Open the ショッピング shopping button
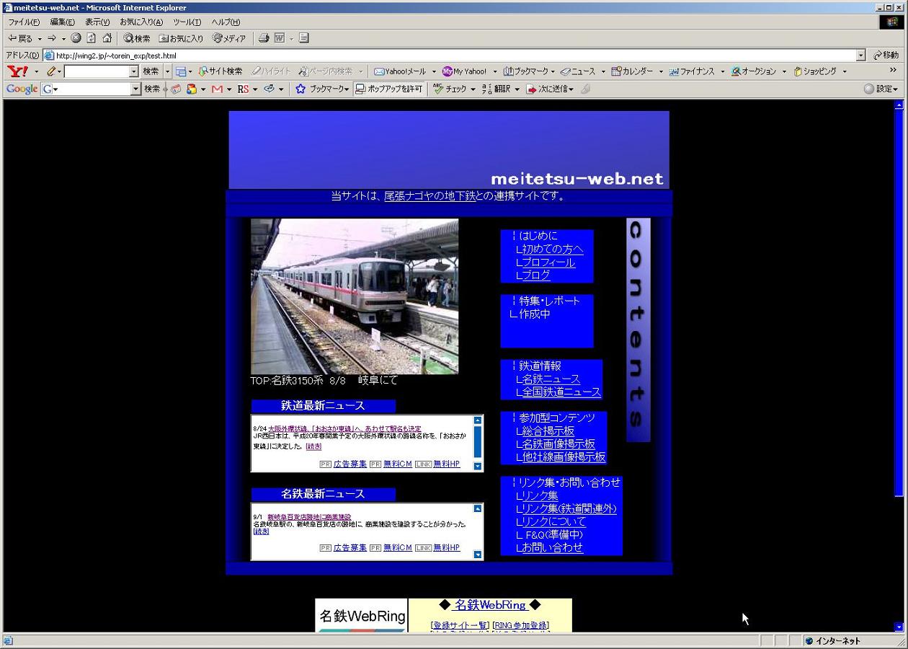Viewport: 908px width, 649px height. coord(815,71)
